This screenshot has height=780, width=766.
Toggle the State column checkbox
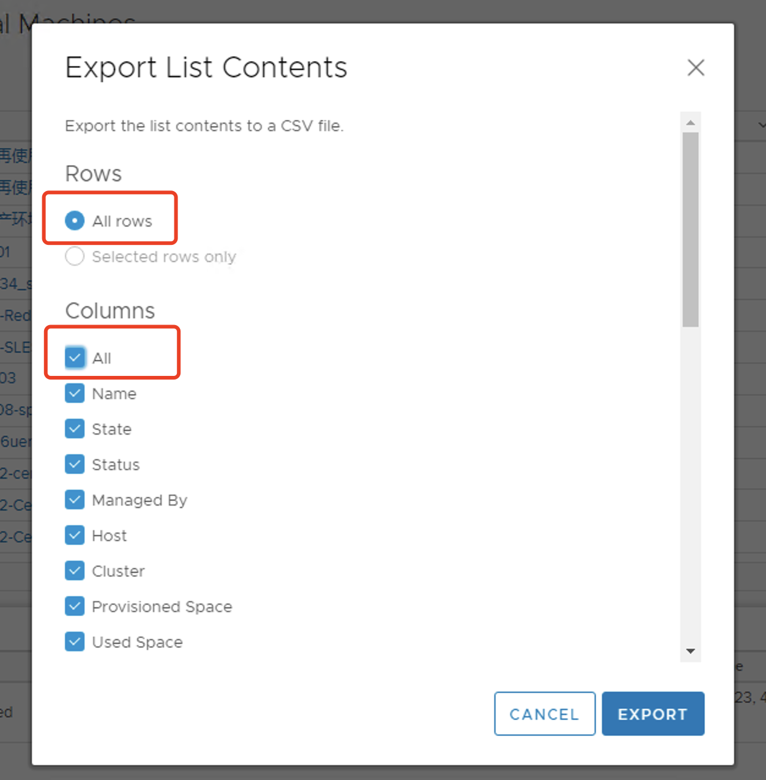(75, 429)
